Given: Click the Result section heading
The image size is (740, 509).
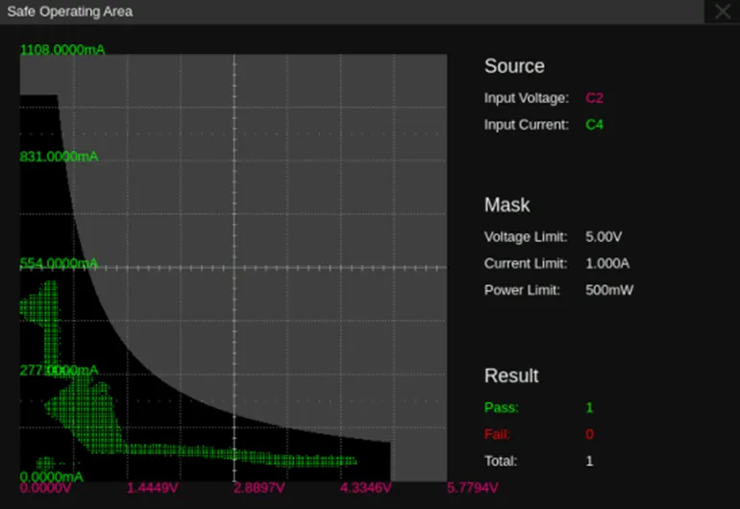Looking at the screenshot, I should click(511, 376).
